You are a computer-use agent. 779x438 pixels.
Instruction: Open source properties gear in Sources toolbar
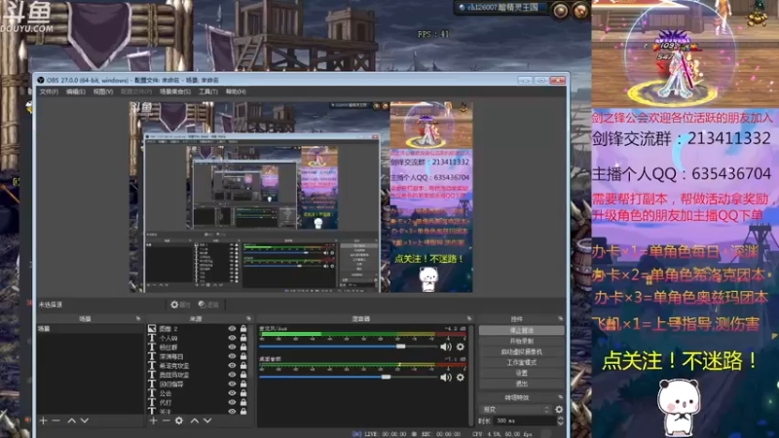tap(179, 420)
